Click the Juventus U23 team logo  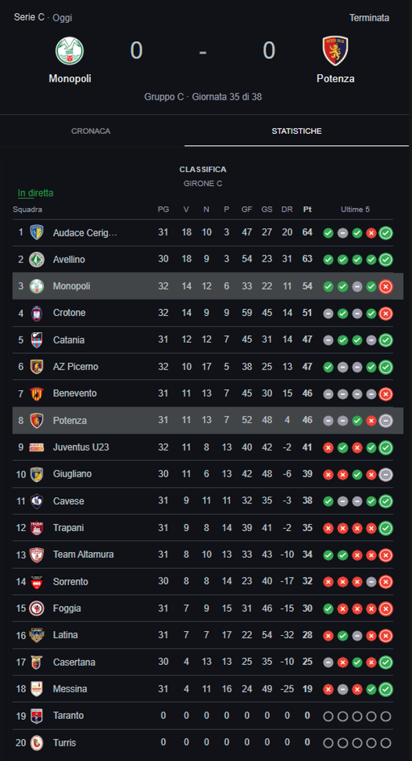coord(36,447)
